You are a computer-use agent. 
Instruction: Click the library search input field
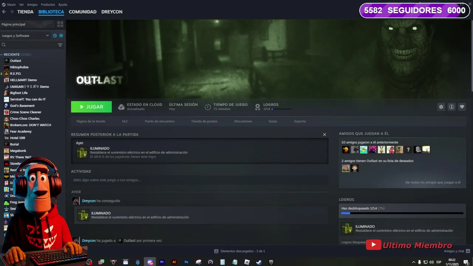(x=31, y=45)
